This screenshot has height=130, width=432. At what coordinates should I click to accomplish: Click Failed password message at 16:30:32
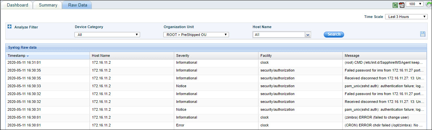pos(384,94)
